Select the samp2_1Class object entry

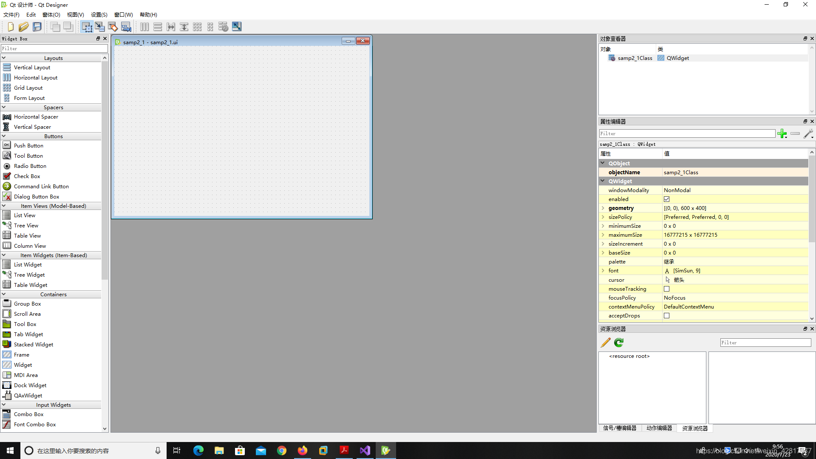click(635, 58)
